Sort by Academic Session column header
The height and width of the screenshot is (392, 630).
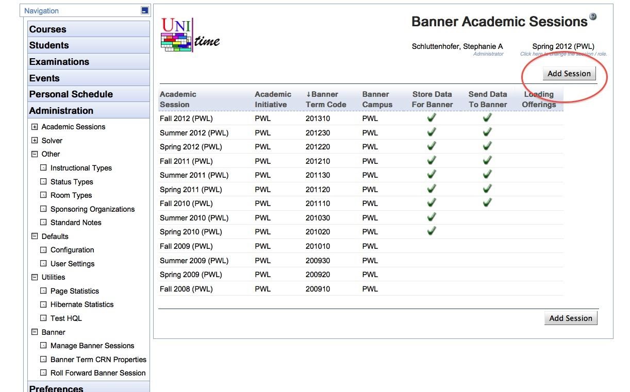pos(178,99)
